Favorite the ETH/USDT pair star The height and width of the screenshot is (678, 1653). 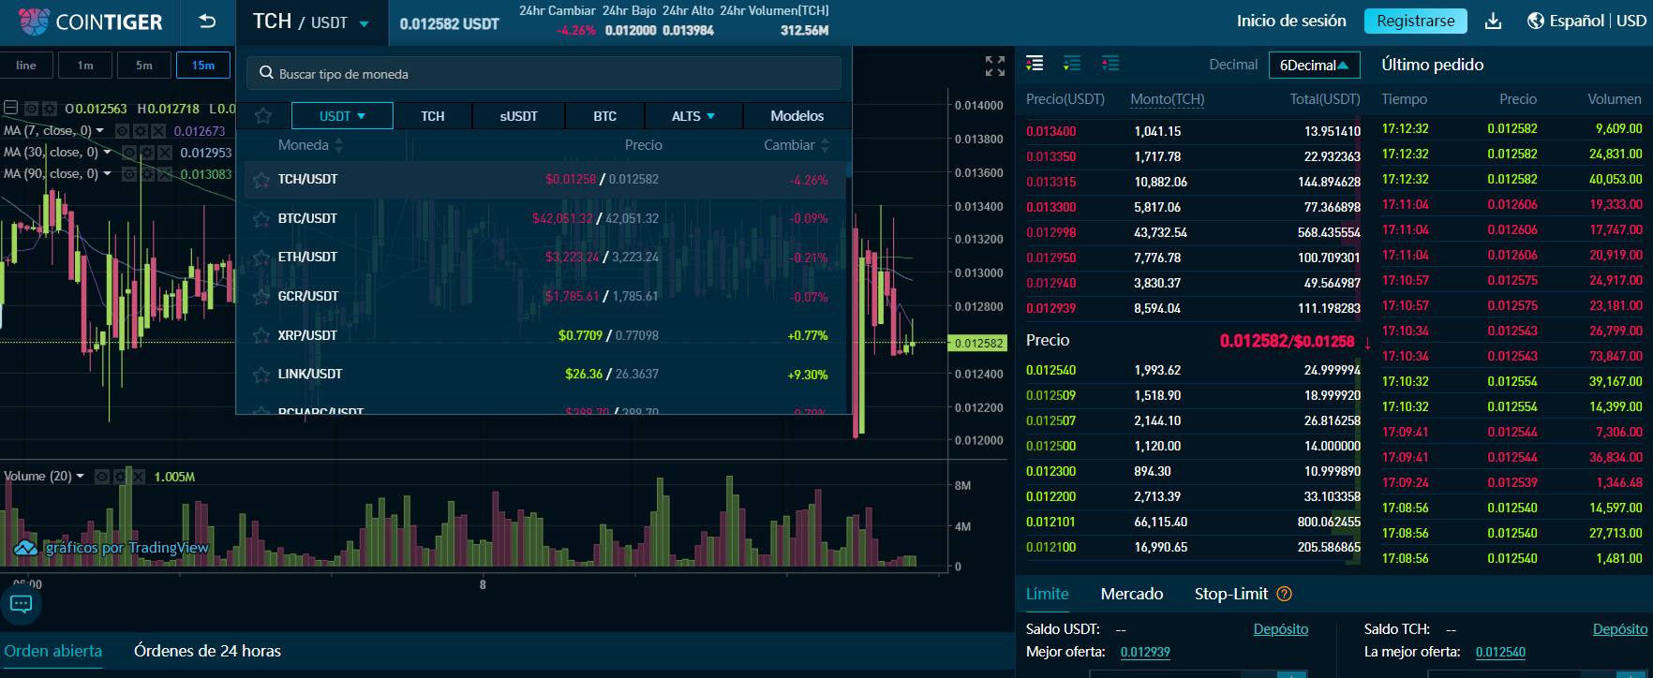(261, 257)
